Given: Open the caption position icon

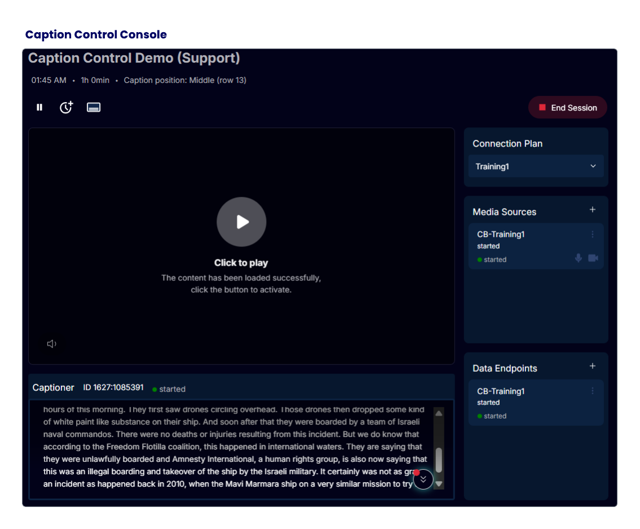Looking at the screenshot, I should [x=94, y=107].
